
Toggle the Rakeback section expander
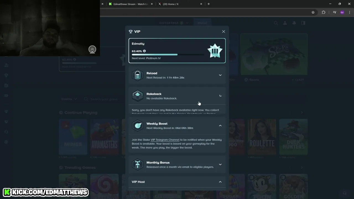pos(220,96)
